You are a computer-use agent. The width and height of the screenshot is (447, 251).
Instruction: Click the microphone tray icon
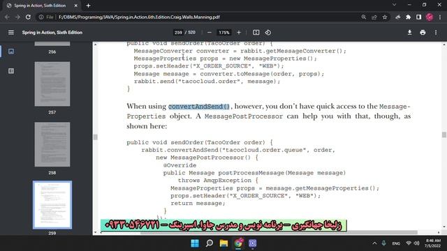tap(384, 243)
